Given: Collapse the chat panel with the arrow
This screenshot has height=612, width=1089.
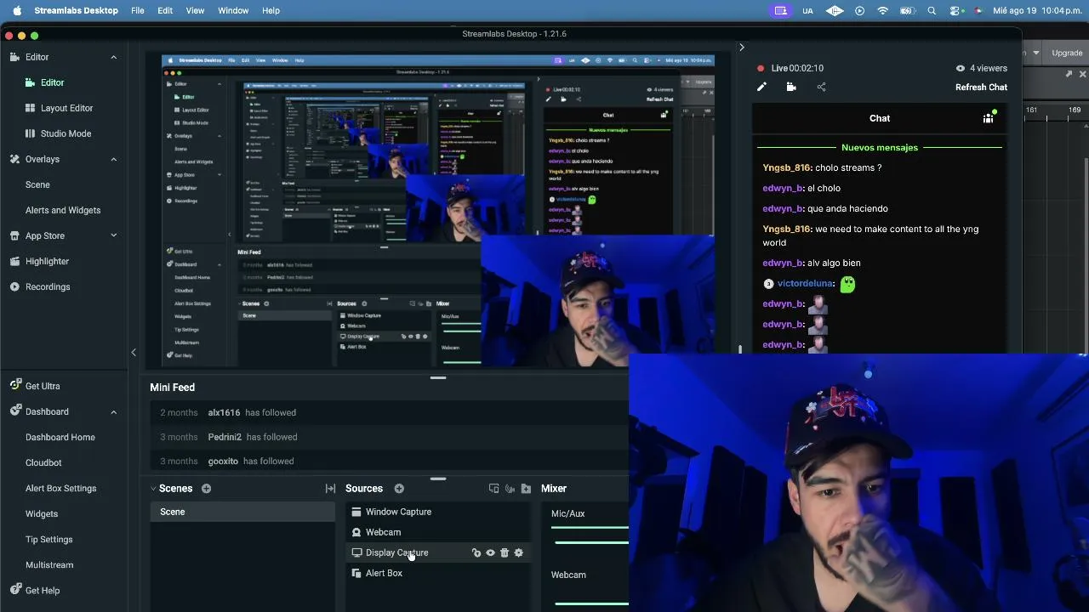Looking at the screenshot, I should 741,48.
